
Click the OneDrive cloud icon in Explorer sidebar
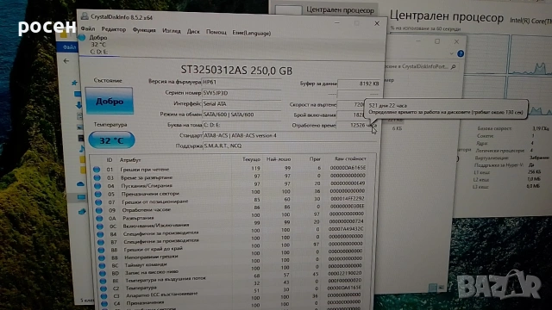[x=80, y=183]
